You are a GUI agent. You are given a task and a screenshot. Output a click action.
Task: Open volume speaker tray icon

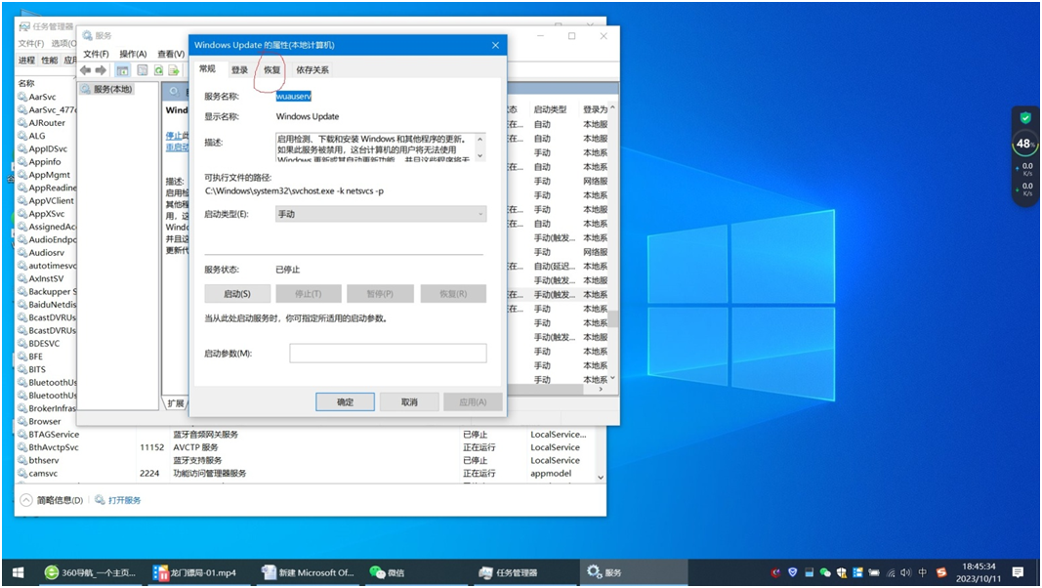tap(906, 572)
